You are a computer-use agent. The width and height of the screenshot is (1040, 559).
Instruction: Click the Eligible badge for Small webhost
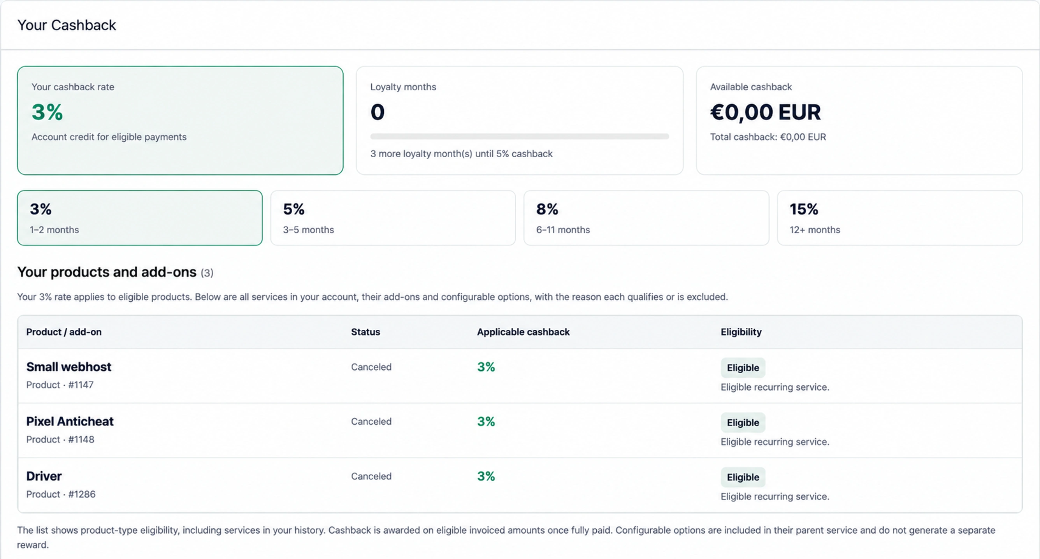click(x=743, y=367)
